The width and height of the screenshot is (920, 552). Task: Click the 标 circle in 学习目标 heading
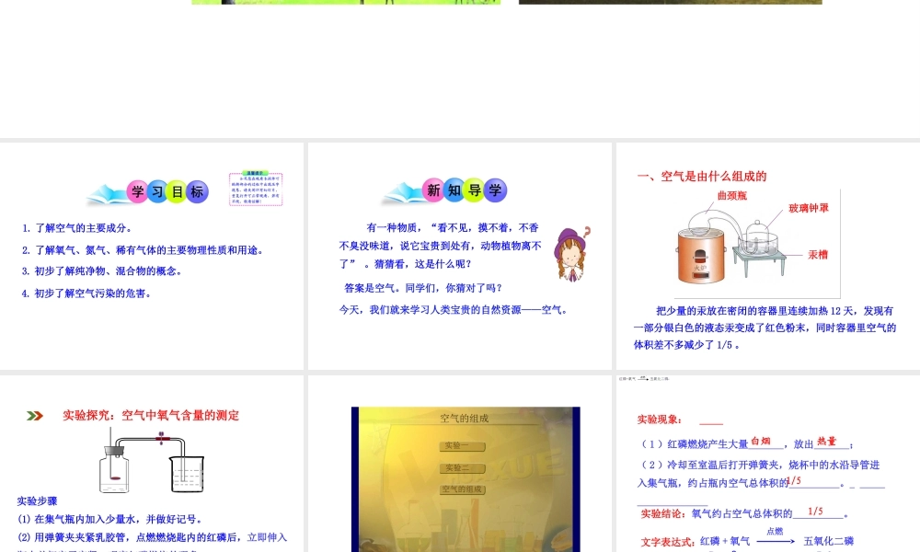point(197,192)
